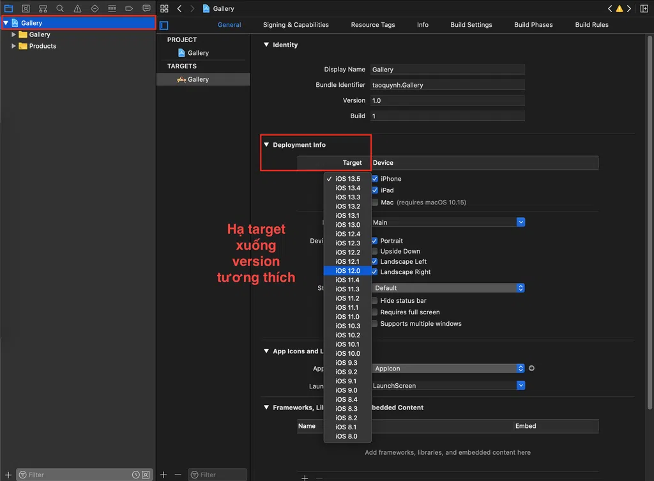Screen dimensions: 654x481
Task: Open the Issue navigator warning icon
Action: click(77, 8)
